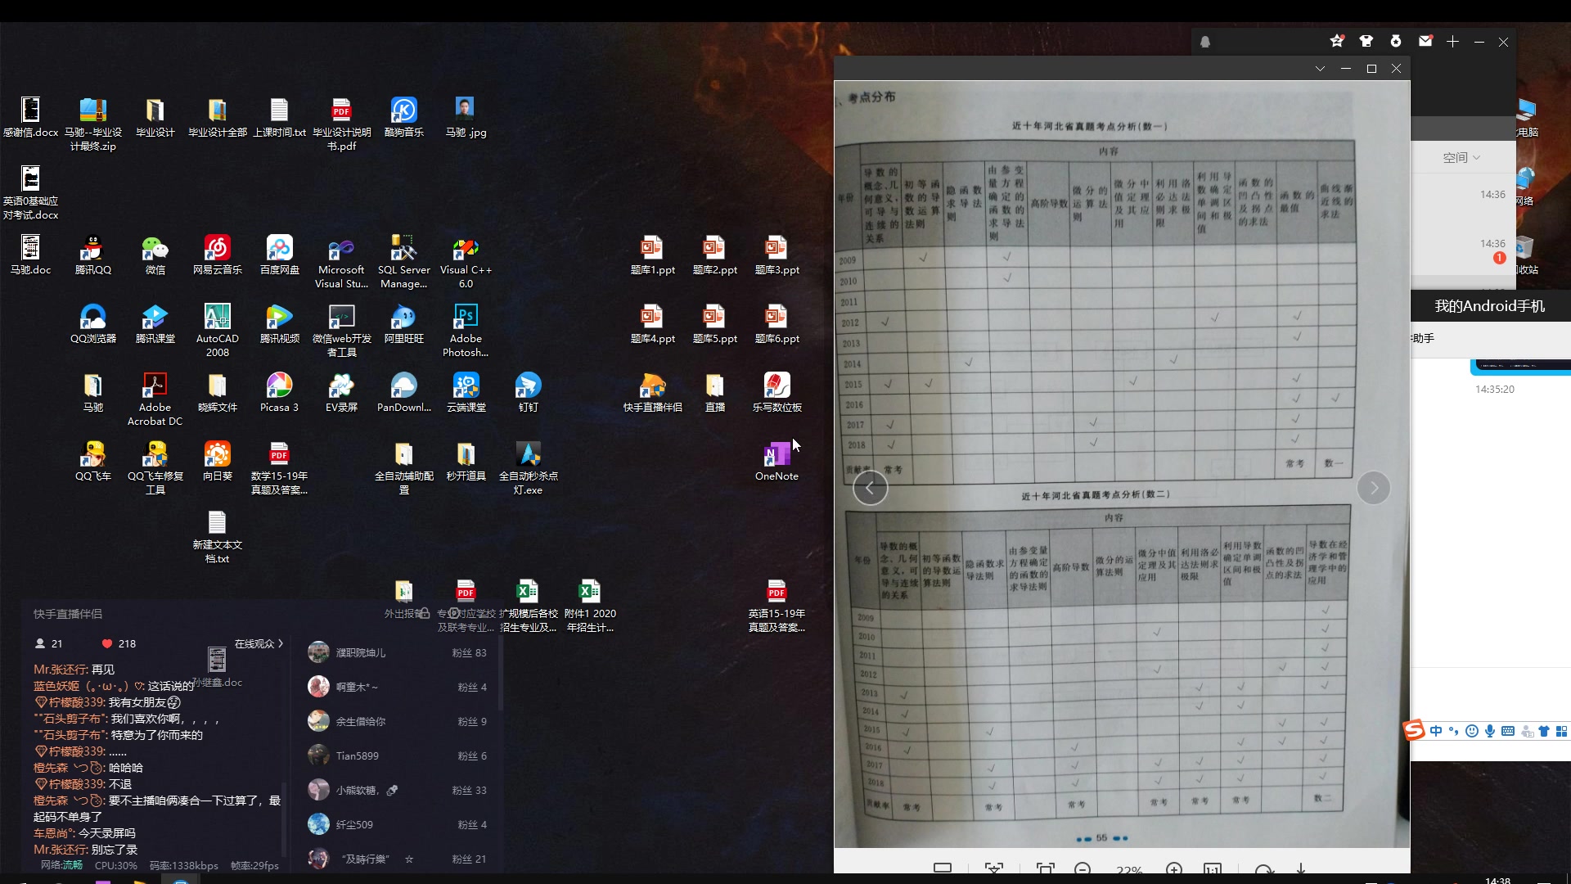Viewport: 1571px width, 884px height.
Task: Toggle microphone in Sogou input bar
Action: [1490, 731]
